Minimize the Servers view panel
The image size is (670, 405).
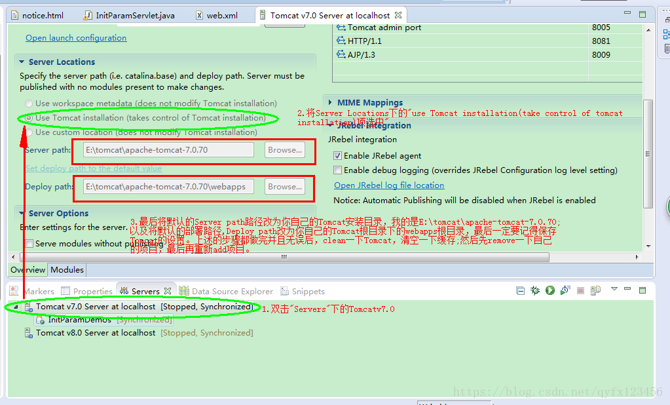pos(627,288)
